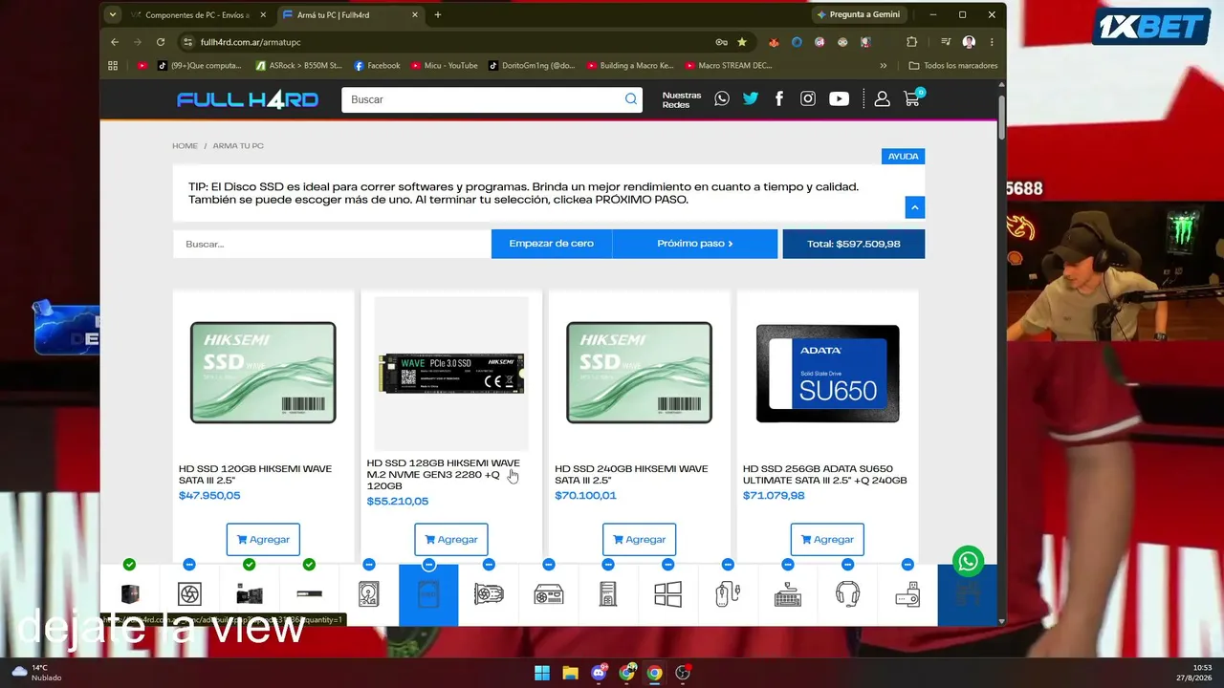Click the Total $597.509,98 summary

tap(854, 244)
